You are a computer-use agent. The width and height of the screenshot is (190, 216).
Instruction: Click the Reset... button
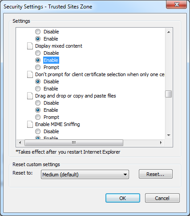pos(156,174)
